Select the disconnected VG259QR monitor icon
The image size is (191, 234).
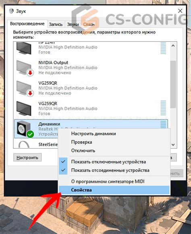click(x=25, y=89)
